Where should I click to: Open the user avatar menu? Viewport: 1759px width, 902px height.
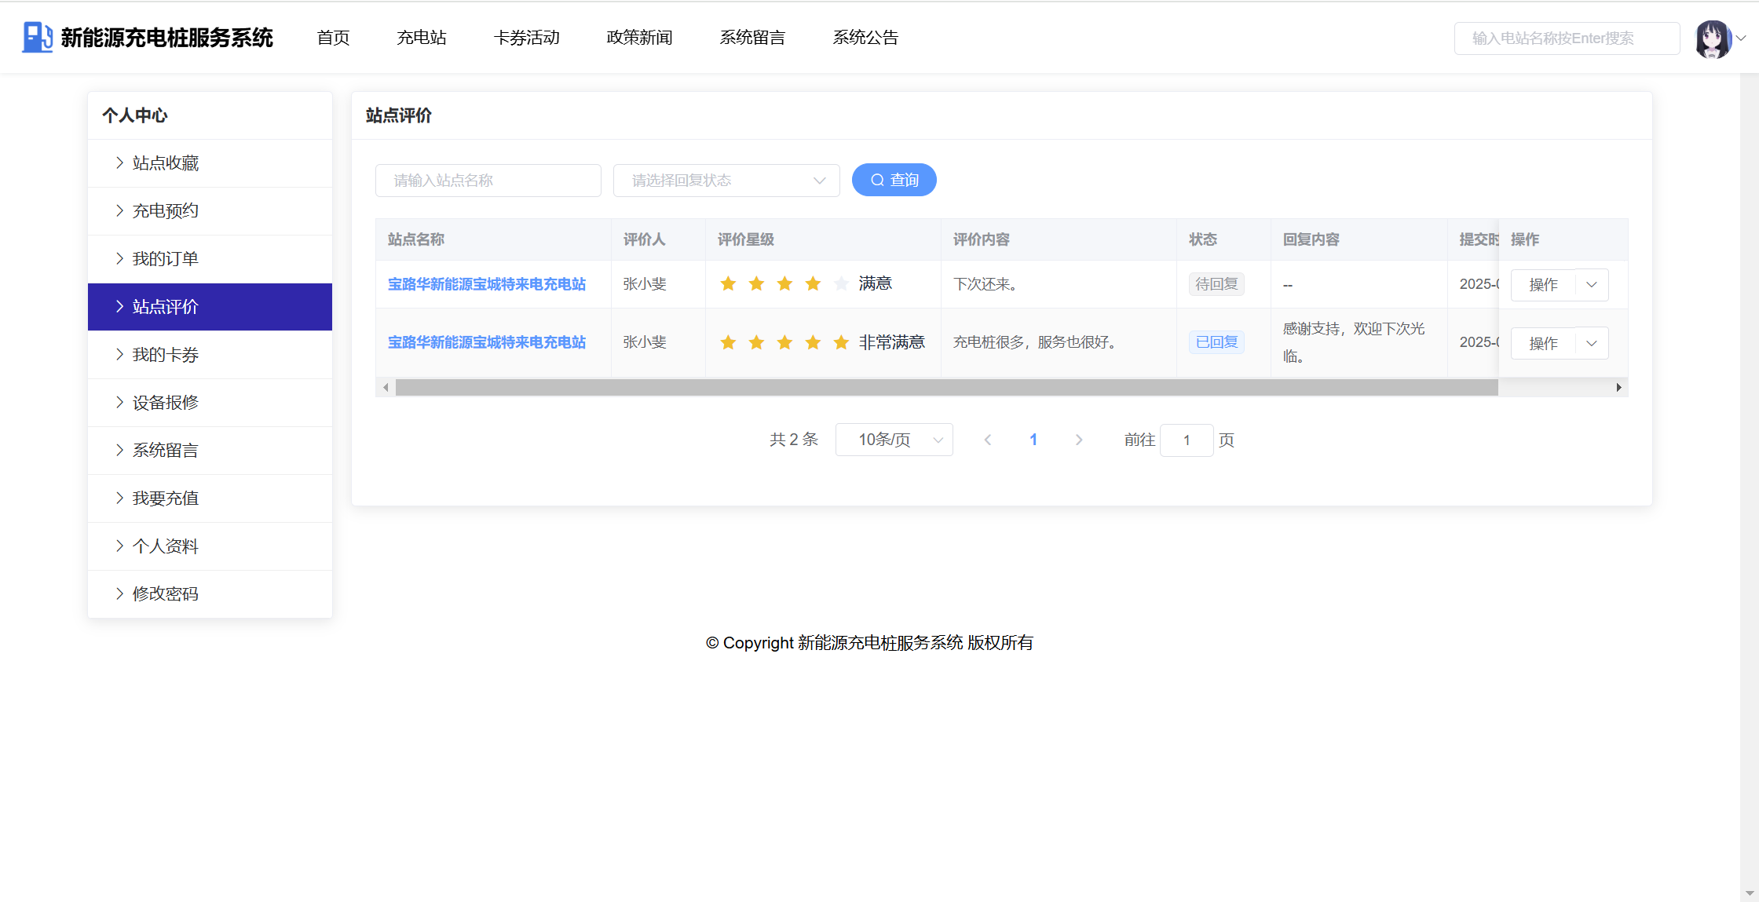pyautogui.click(x=1713, y=38)
